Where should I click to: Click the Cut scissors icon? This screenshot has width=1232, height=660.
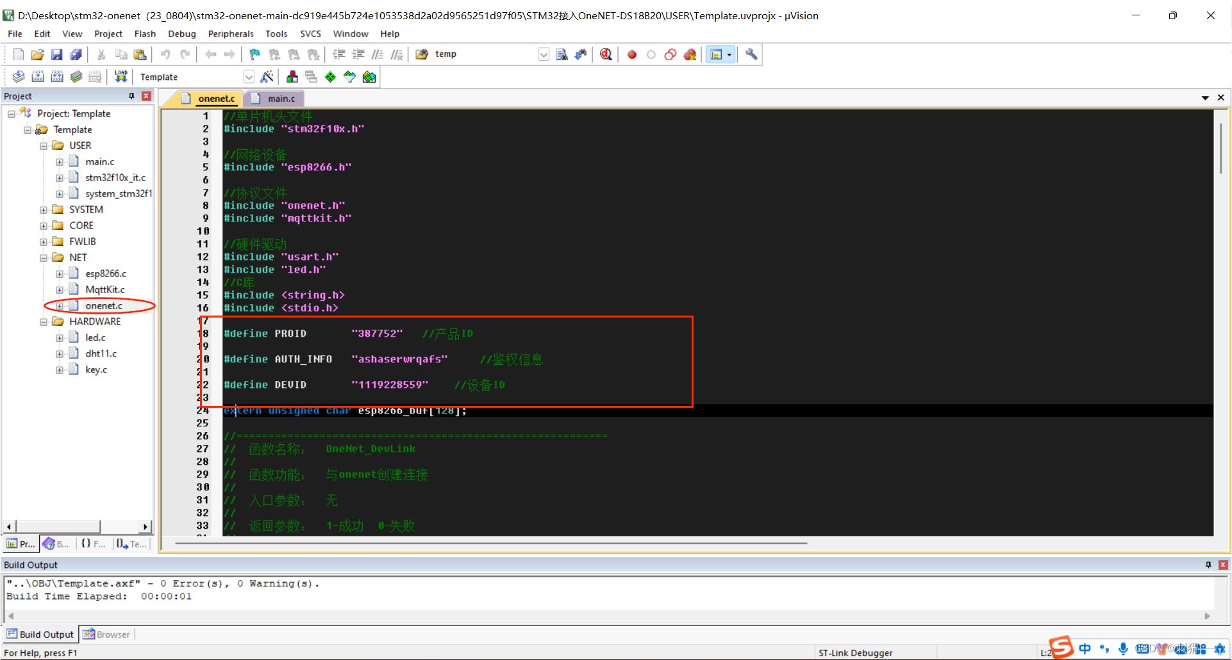coord(101,55)
